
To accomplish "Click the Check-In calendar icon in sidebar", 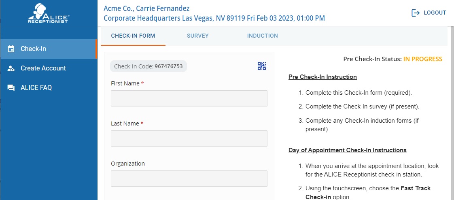I will 11,49.
